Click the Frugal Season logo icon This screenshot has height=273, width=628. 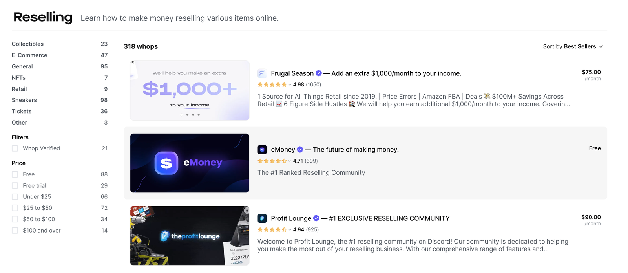(x=262, y=73)
